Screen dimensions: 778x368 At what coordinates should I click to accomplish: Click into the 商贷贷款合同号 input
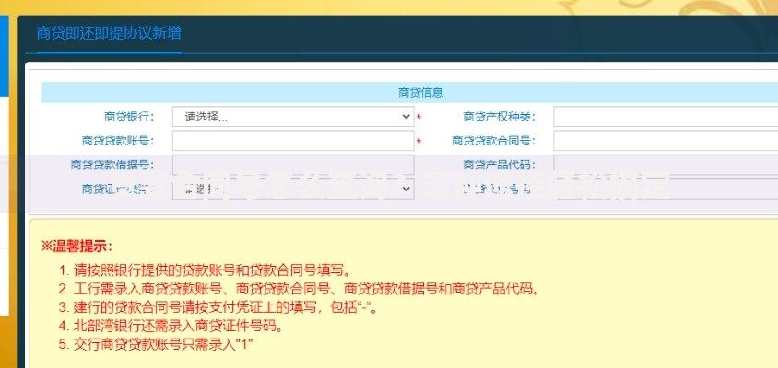tap(664, 141)
